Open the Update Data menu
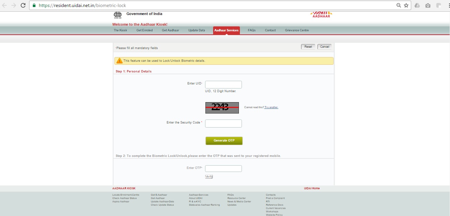This screenshot has height=216, width=450. [x=197, y=30]
